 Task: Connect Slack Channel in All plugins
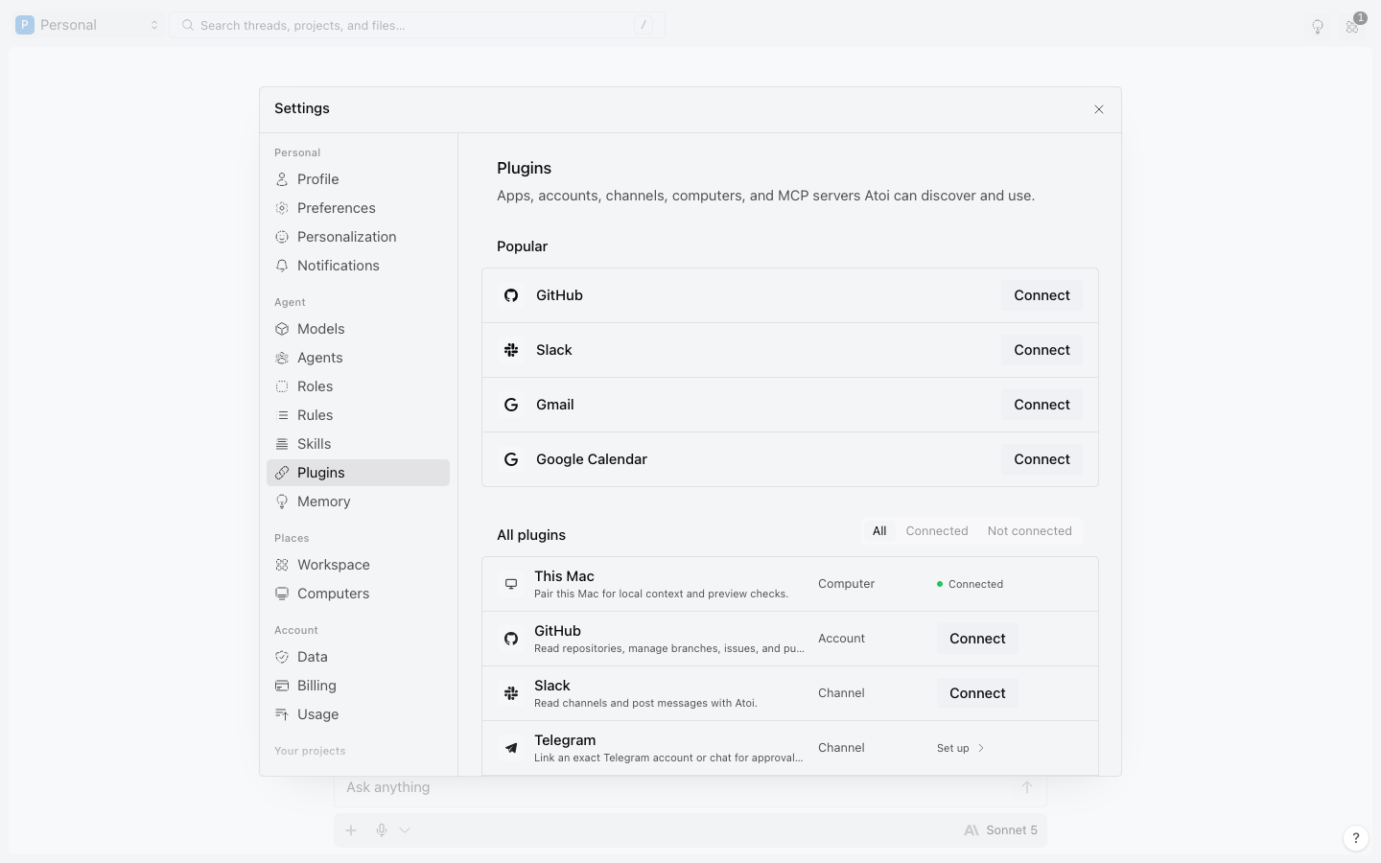coord(977,693)
